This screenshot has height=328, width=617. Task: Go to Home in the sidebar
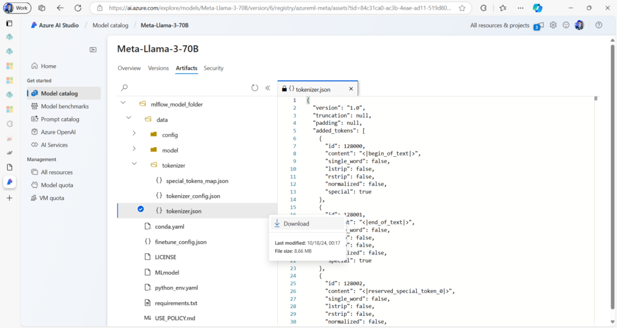64,66
